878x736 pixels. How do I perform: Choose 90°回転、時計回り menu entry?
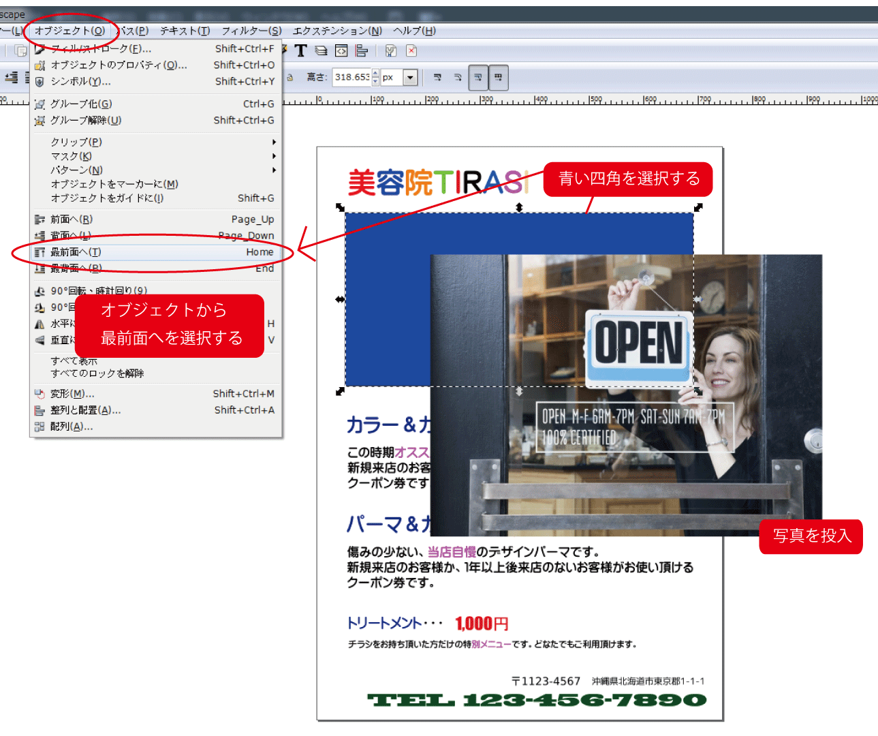[x=156, y=290]
